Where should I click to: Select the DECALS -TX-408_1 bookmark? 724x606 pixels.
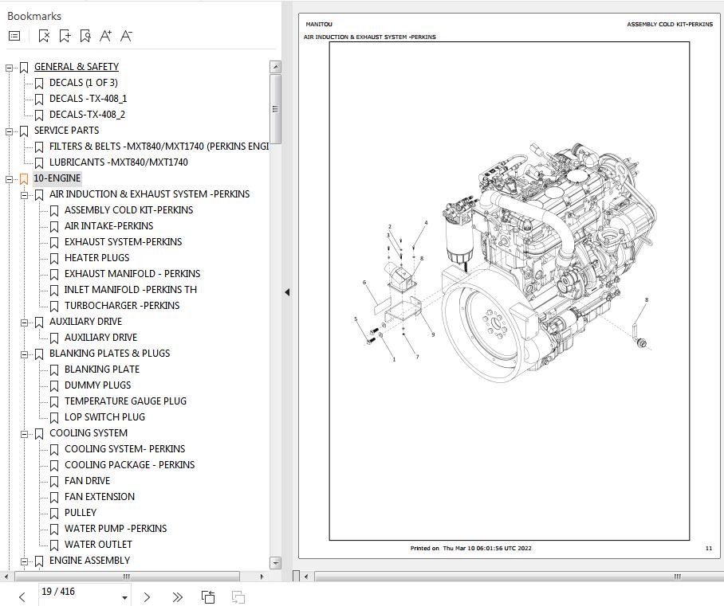(x=89, y=99)
